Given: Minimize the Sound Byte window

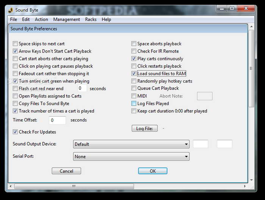Looking at the screenshot, I should (222, 9).
